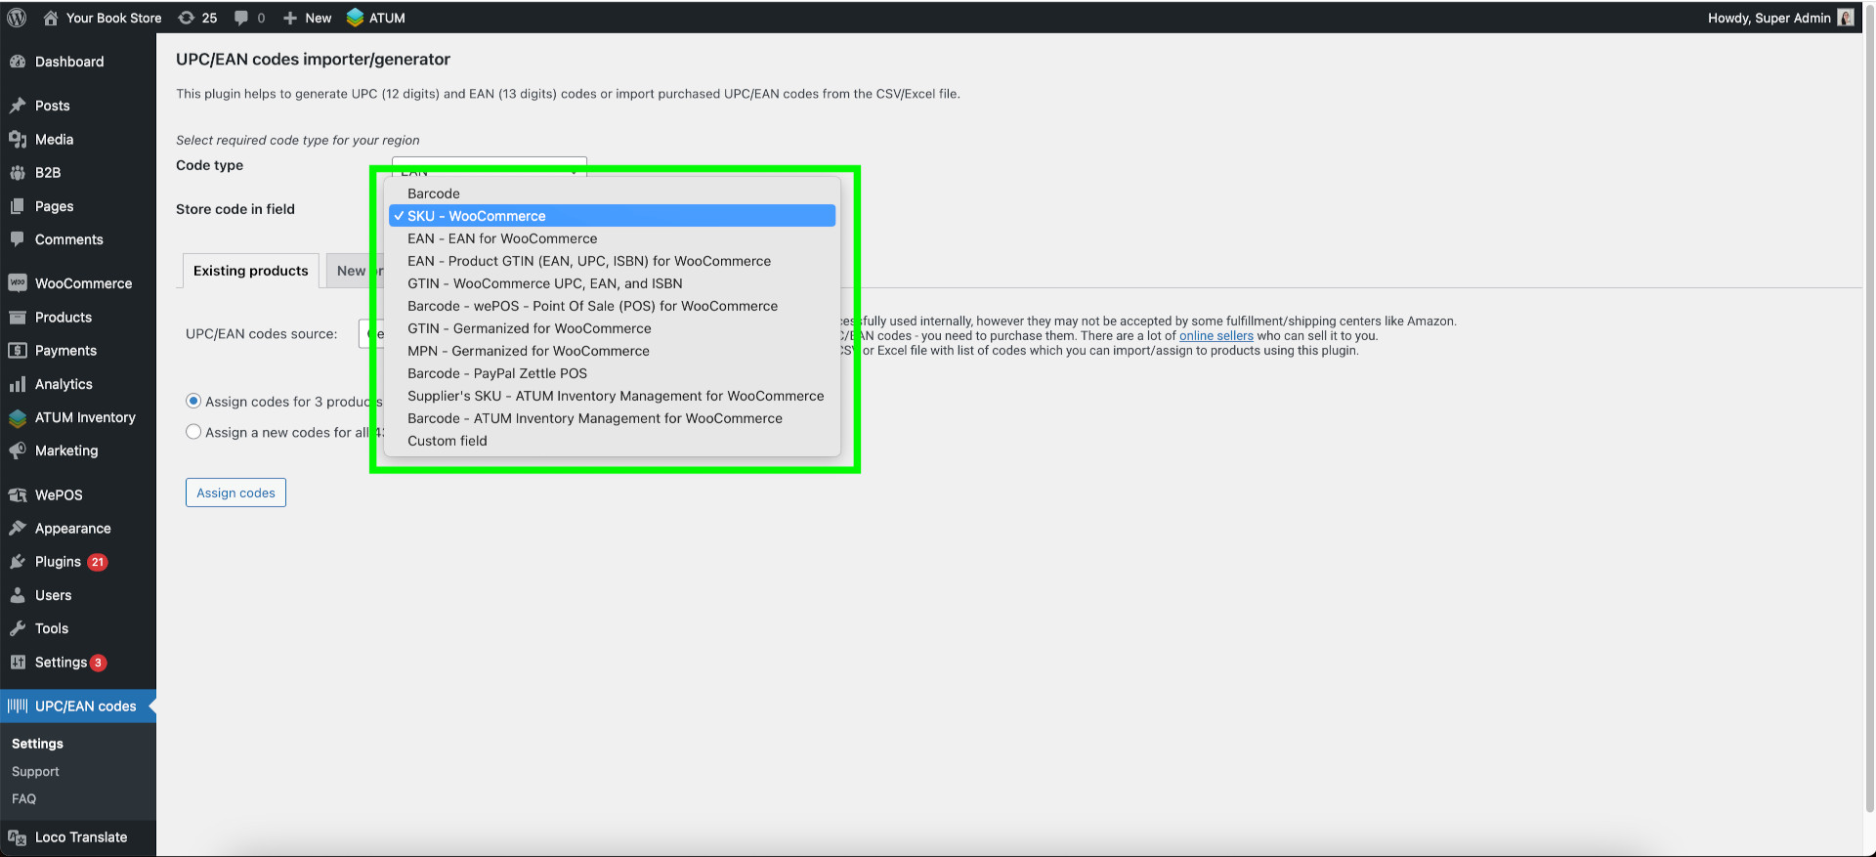Click the Appearance brush icon

point(18,529)
